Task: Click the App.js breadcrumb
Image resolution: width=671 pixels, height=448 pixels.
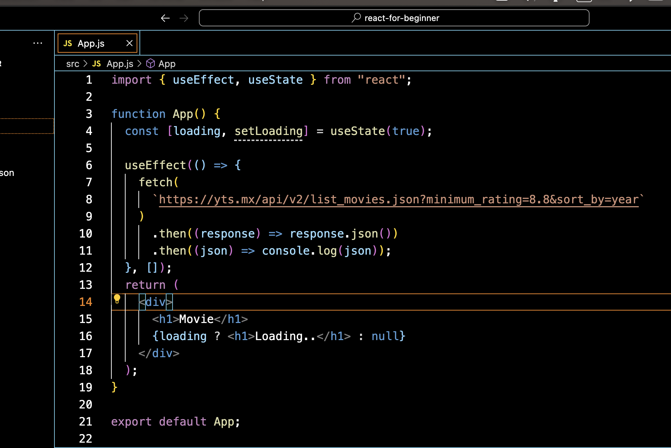Action: (x=120, y=64)
